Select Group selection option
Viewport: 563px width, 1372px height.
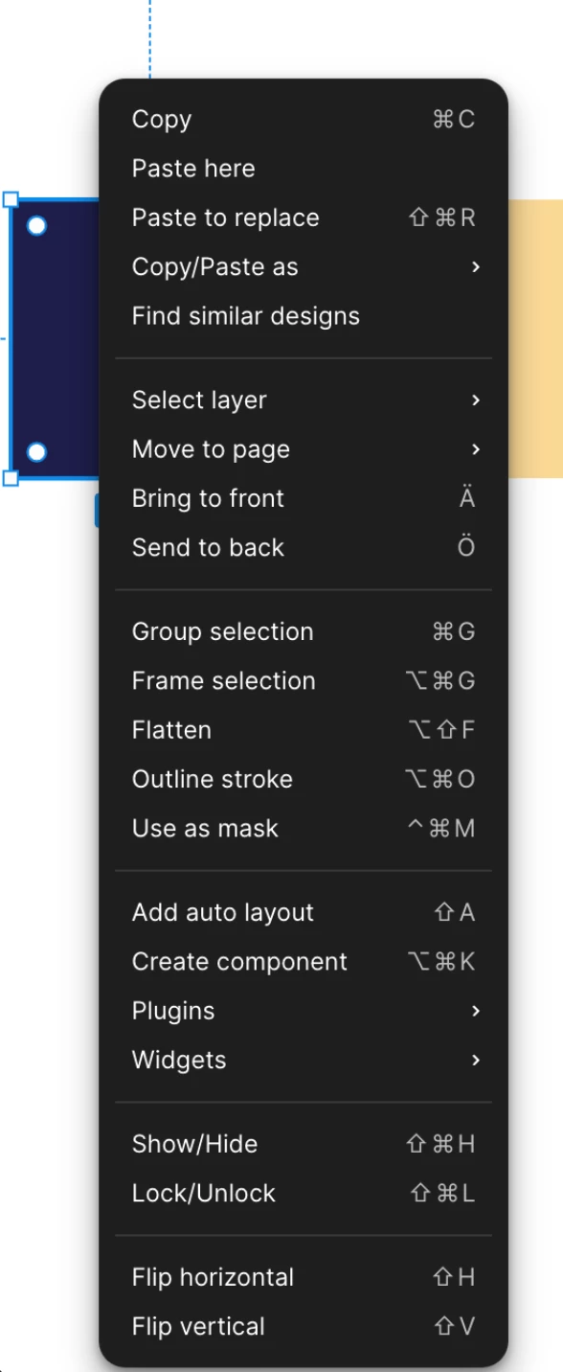click(304, 632)
